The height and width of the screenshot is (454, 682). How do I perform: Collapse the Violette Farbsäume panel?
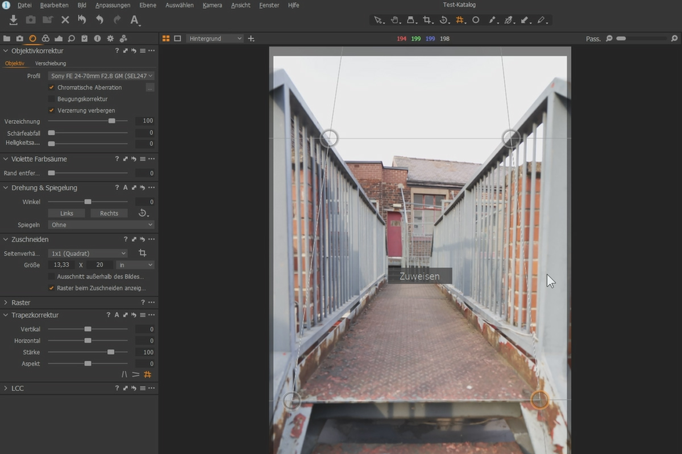[x=6, y=159]
